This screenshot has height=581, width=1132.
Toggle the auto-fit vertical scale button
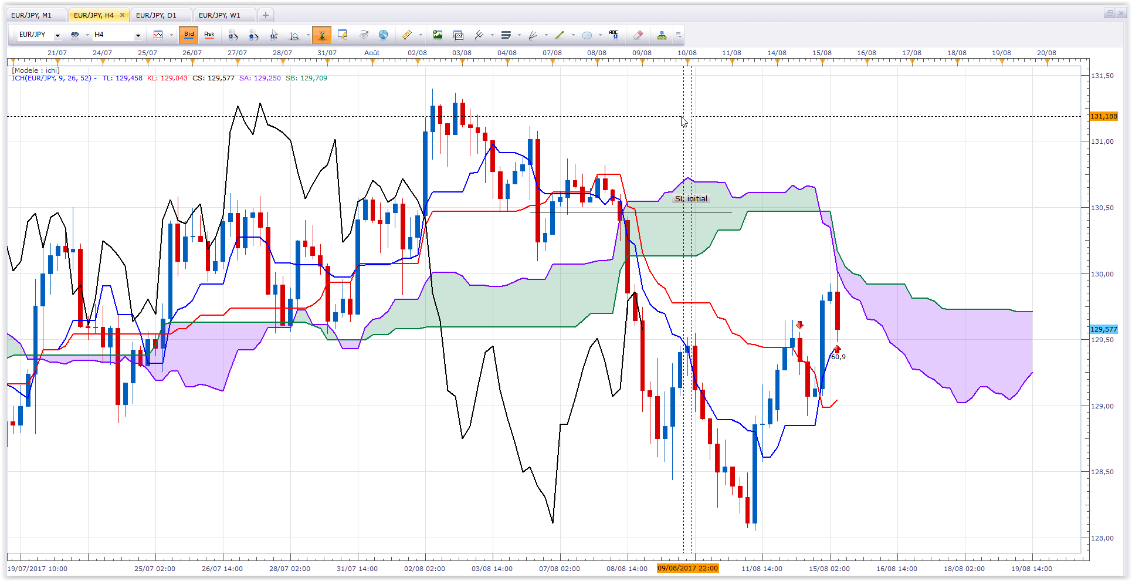tap(322, 35)
